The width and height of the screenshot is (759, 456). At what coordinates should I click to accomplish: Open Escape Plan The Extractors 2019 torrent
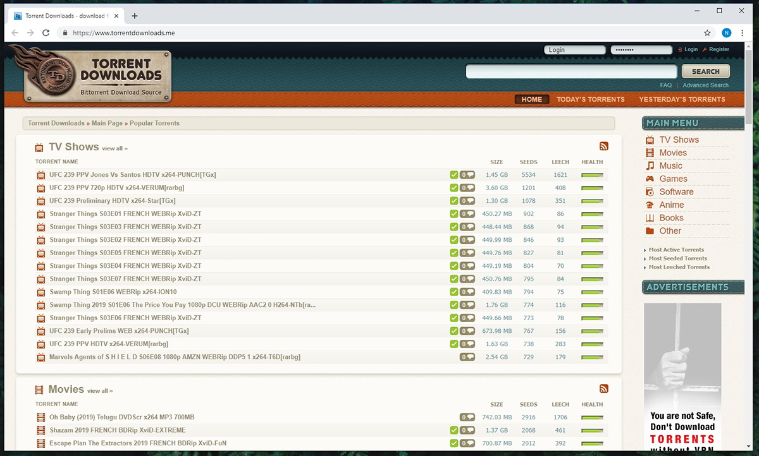138,443
